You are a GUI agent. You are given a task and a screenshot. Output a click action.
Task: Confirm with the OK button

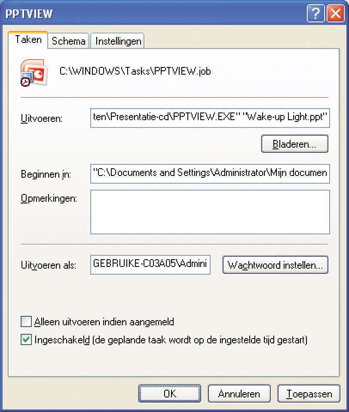coord(170,394)
